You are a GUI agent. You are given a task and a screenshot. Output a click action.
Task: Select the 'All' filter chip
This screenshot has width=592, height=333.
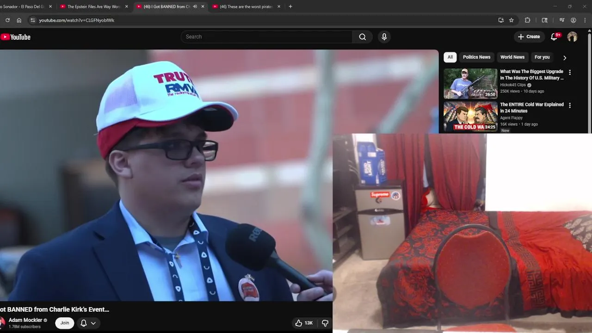click(450, 57)
